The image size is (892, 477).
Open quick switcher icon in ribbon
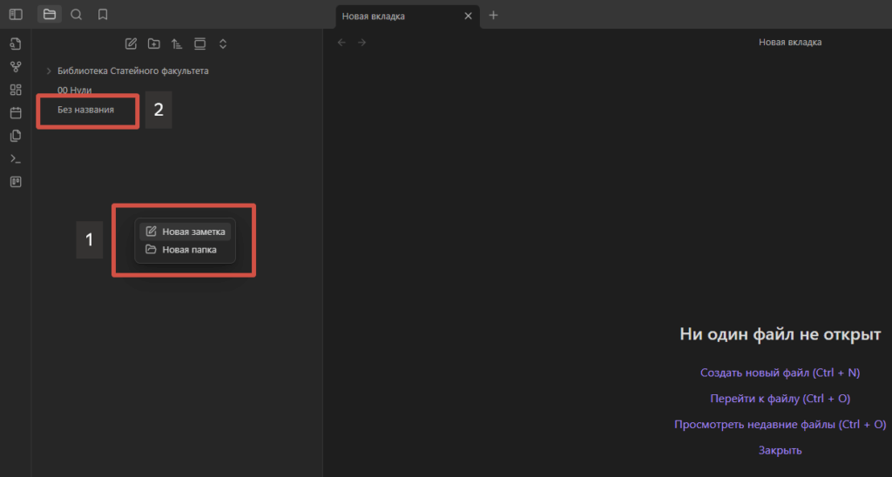pos(16,44)
